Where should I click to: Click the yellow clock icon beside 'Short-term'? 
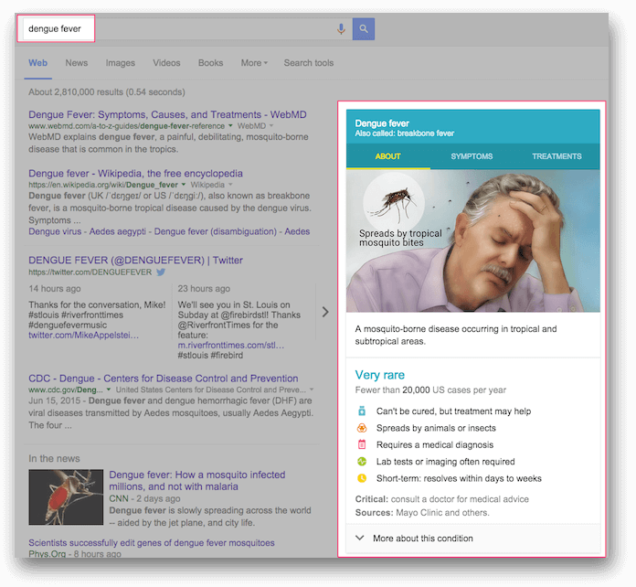click(x=362, y=478)
